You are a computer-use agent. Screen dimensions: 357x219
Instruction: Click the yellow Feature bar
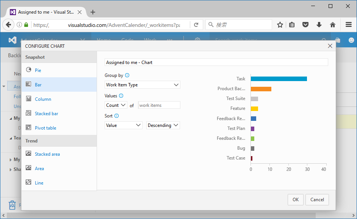pyautogui.click(x=255, y=109)
